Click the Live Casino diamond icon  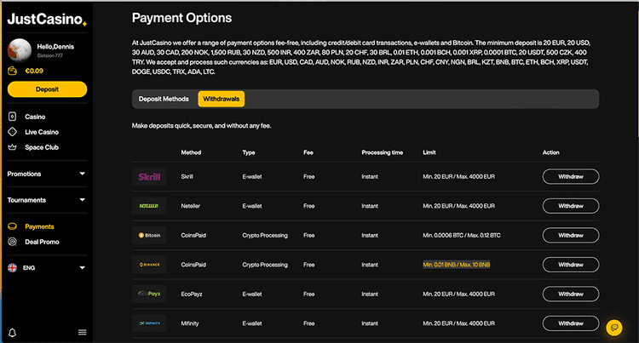click(12, 132)
